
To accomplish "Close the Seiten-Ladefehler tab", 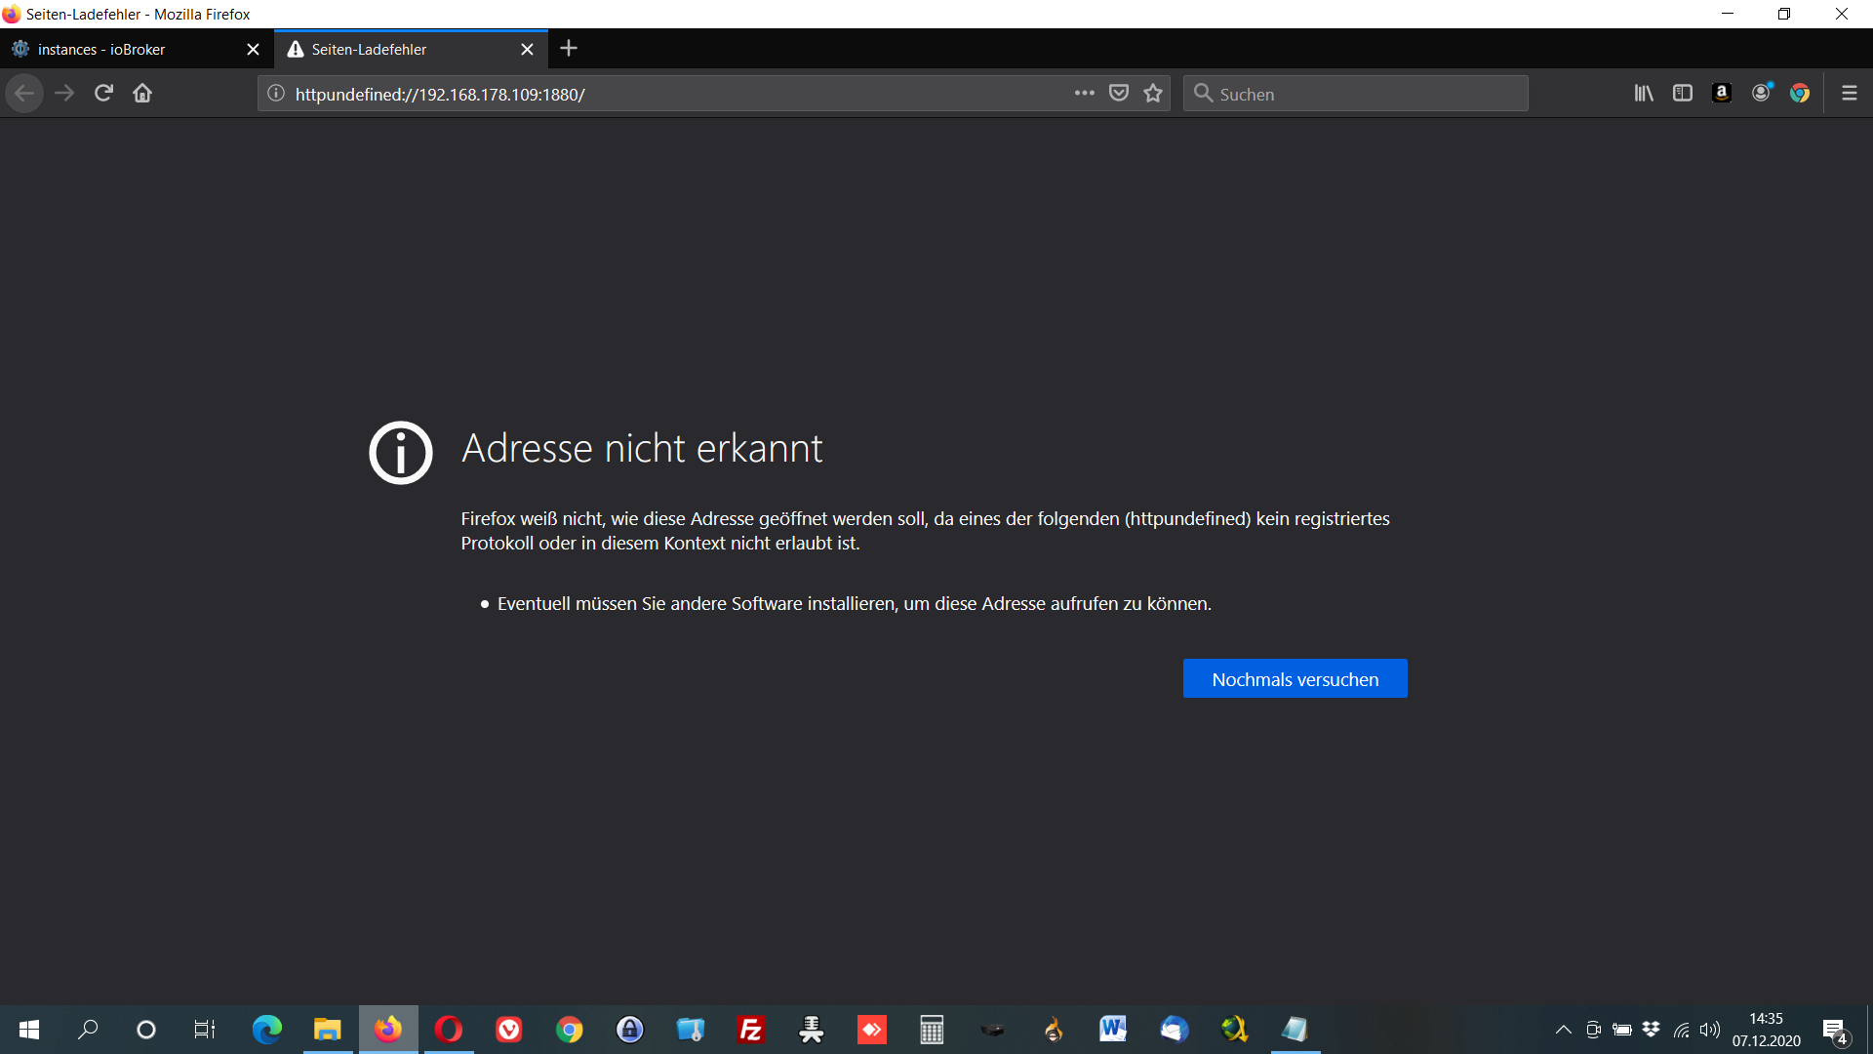I will coord(527,49).
